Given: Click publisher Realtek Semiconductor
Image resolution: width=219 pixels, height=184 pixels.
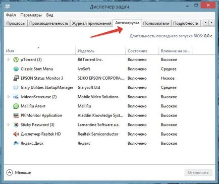Looking at the screenshot, I should coord(98,134).
